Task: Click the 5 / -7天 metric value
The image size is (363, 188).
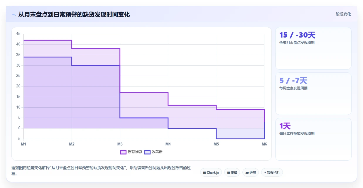Action: 293,81
